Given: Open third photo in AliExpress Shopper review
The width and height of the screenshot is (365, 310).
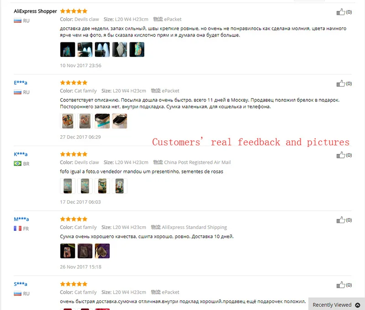Looking at the screenshot, I should [102, 50].
